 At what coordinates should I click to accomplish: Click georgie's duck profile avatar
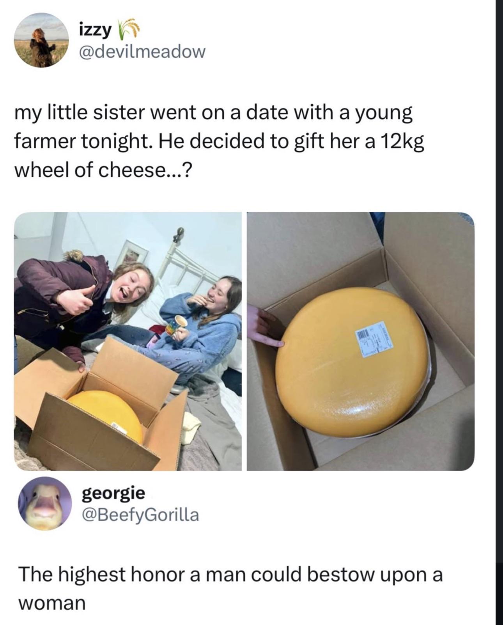coord(45,503)
